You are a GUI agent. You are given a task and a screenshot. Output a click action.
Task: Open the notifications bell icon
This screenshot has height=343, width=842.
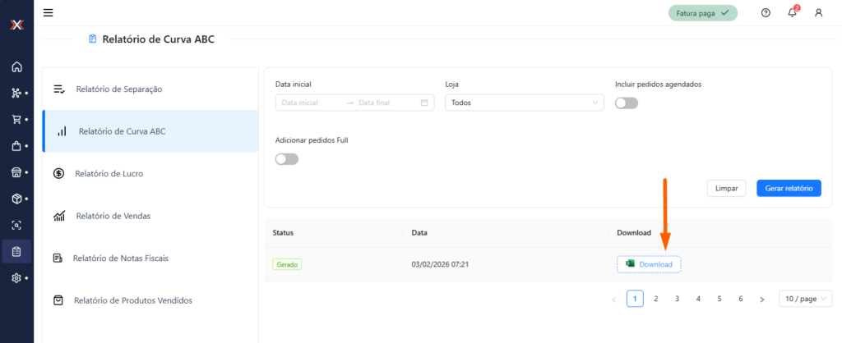pyautogui.click(x=792, y=12)
